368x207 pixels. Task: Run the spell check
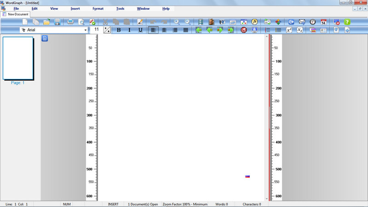(x=92, y=22)
